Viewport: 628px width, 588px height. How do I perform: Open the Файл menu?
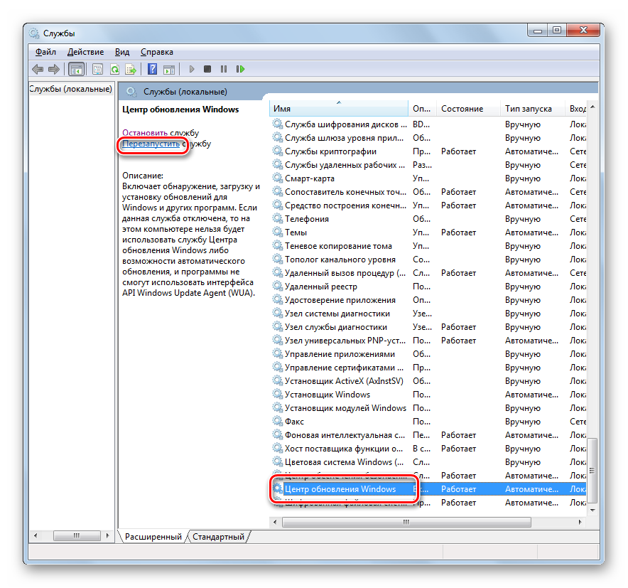click(x=45, y=52)
